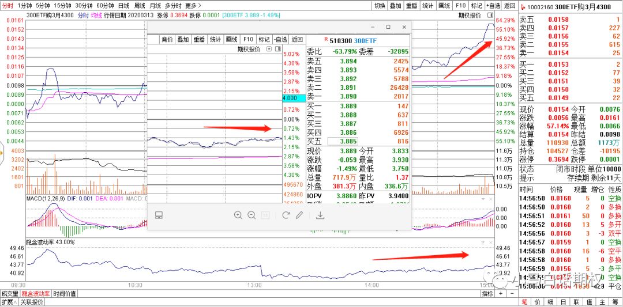Select the 联 tab at bottom right
623x307 pixels.
point(577,302)
